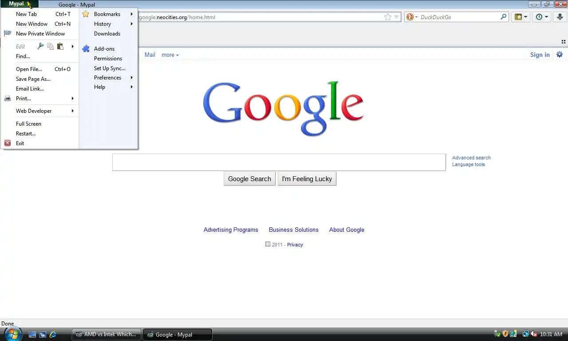Select New Window menu item
The image size is (568, 341).
[x=40, y=24]
